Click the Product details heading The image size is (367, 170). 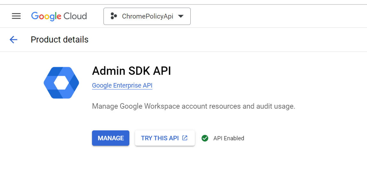point(59,40)
